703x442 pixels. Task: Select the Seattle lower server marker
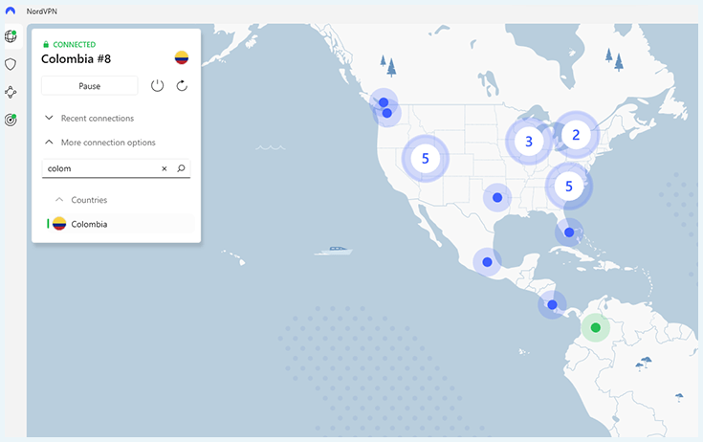pyautogui.click(x=387, y=113)
